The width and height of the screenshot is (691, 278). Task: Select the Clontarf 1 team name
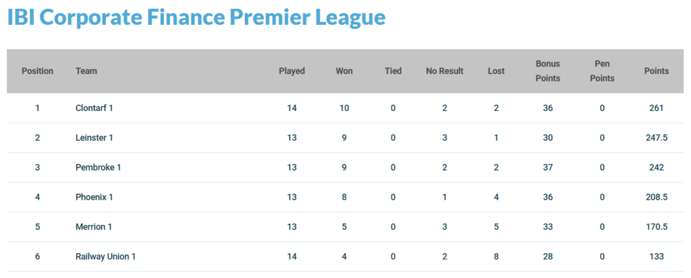94,108
